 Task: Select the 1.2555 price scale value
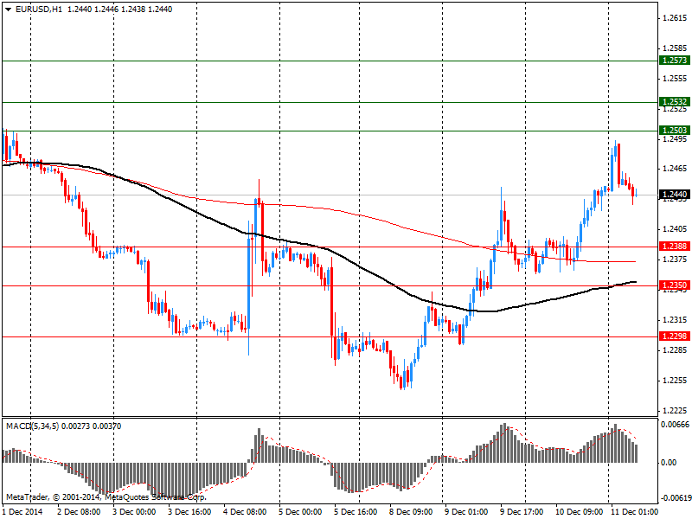[x=675, y=79]
